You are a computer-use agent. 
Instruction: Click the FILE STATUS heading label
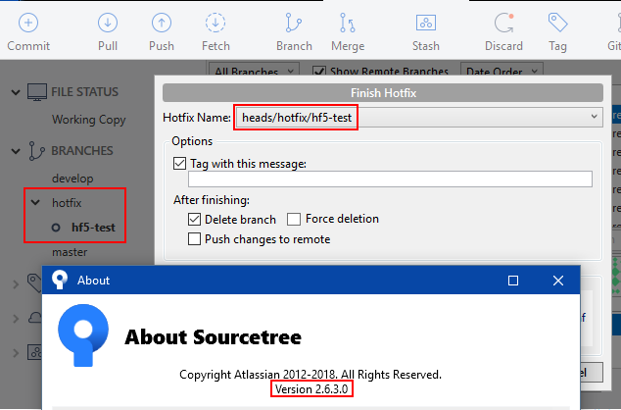(x=85, y=92)
